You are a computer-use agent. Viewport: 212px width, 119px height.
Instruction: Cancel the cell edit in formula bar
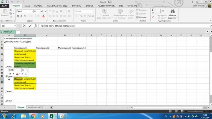24,26
